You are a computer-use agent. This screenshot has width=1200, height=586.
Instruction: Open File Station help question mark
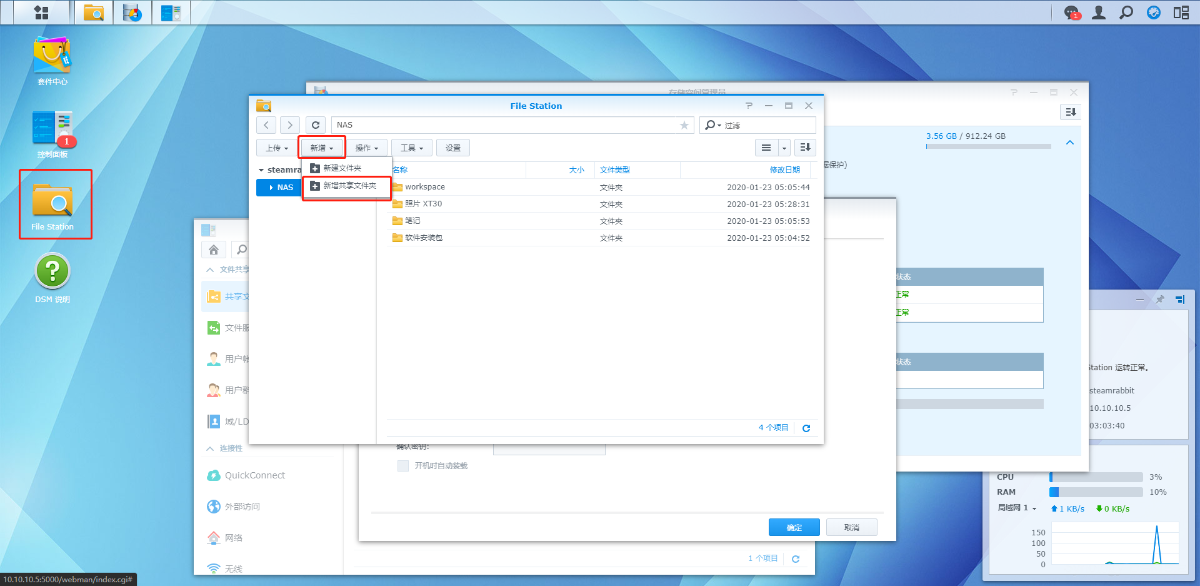coord(749,106)
